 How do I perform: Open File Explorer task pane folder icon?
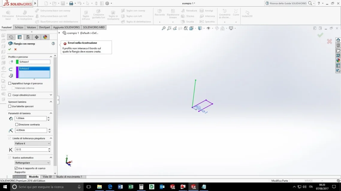pyautogui.click(x=338, y=50)
